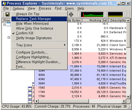The image size is (132, 110).
Task: Enable Allow Only One Instance
Action: coord(39,28)
